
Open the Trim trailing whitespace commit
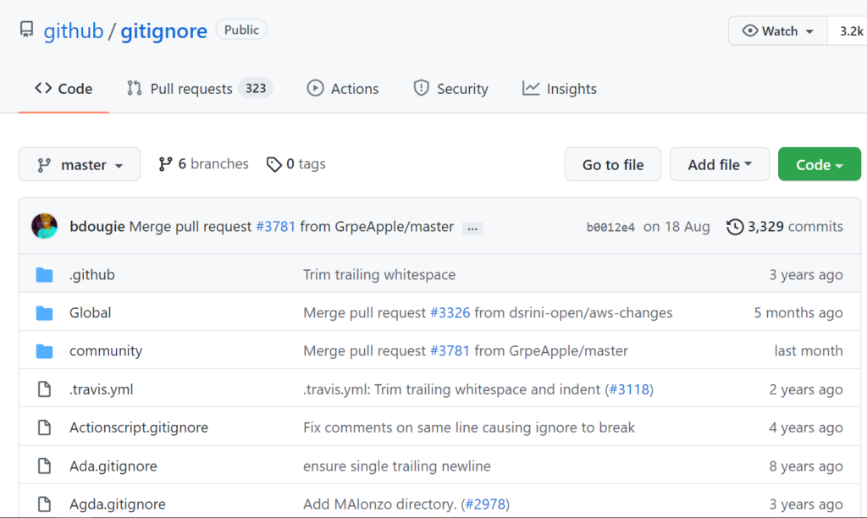pos(379,275)
